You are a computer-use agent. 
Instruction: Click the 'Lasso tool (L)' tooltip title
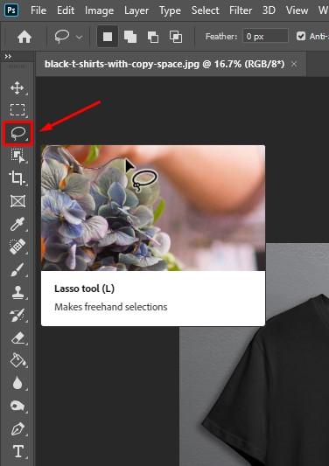85,289
